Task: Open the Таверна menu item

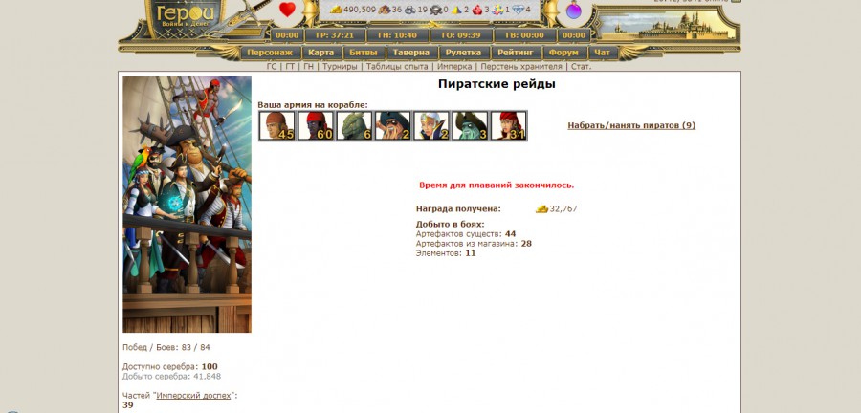Action: pyautogui.click(x=411, y=53)
